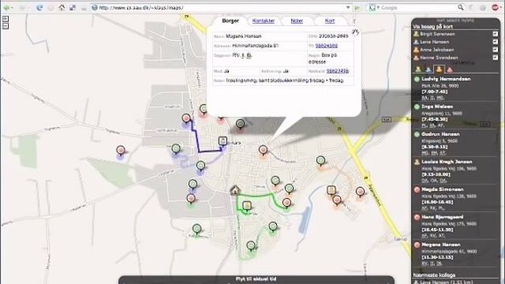The height and width of the screenshot is (284, 505).
Task: Close the Mogens Hansen info popup
Action: point(355,32)
